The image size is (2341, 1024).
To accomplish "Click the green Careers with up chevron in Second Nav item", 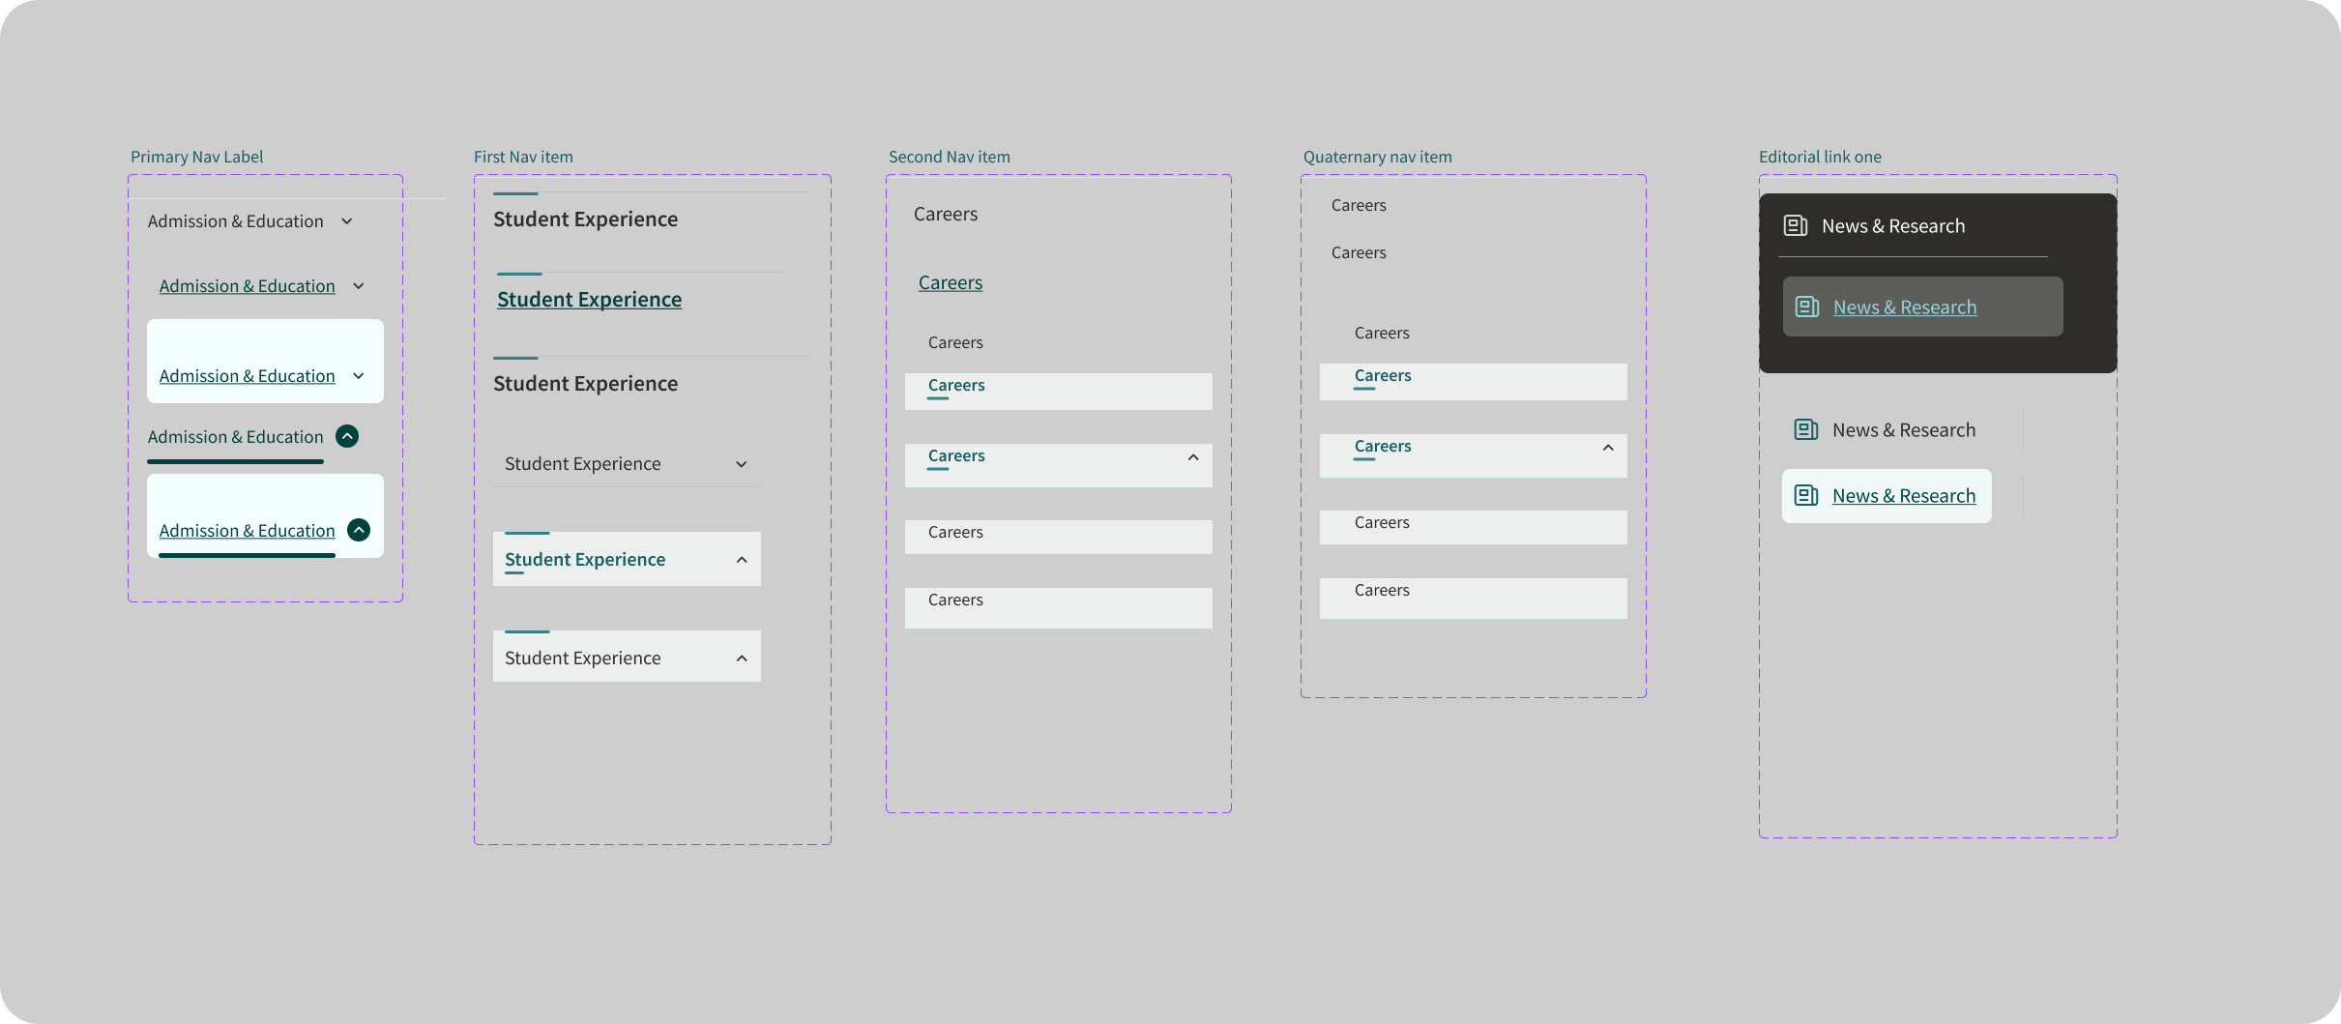I will [x=956, y=455].
